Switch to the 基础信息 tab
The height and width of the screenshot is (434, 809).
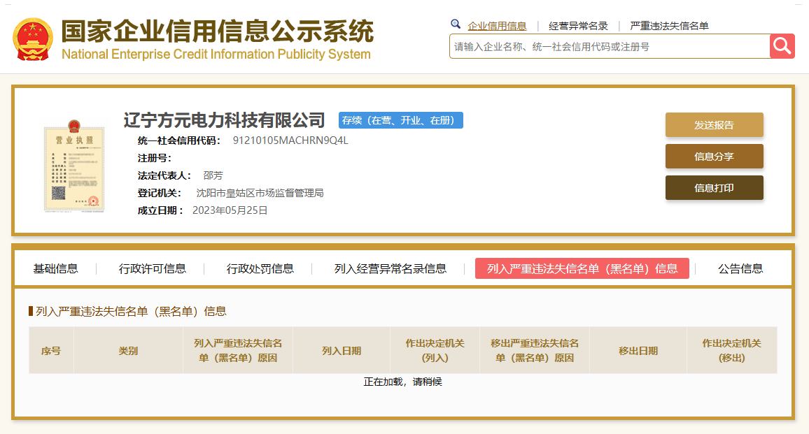(x=55, y=268)
